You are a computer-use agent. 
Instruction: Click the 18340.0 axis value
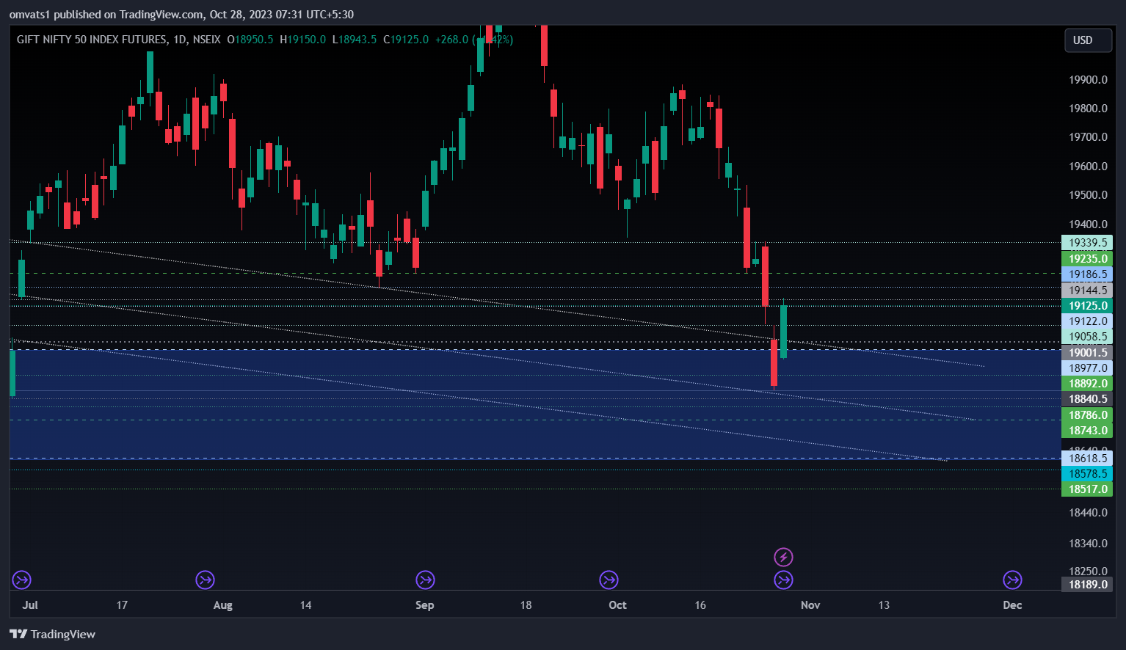[1088, 544]
